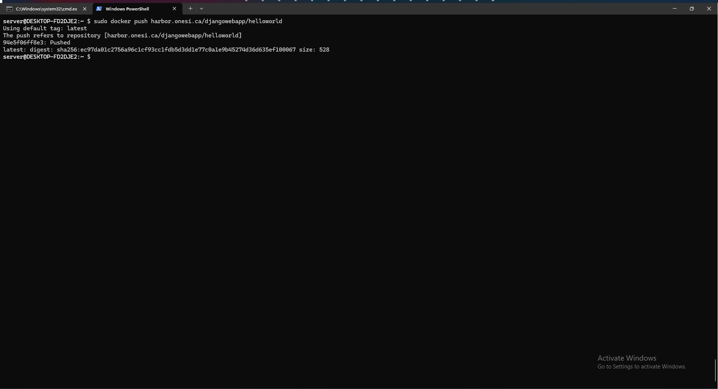Click the sha256 digest line
Image resolution: width=718 pixels, height=389 pixels.
click(x=166, y=50)
